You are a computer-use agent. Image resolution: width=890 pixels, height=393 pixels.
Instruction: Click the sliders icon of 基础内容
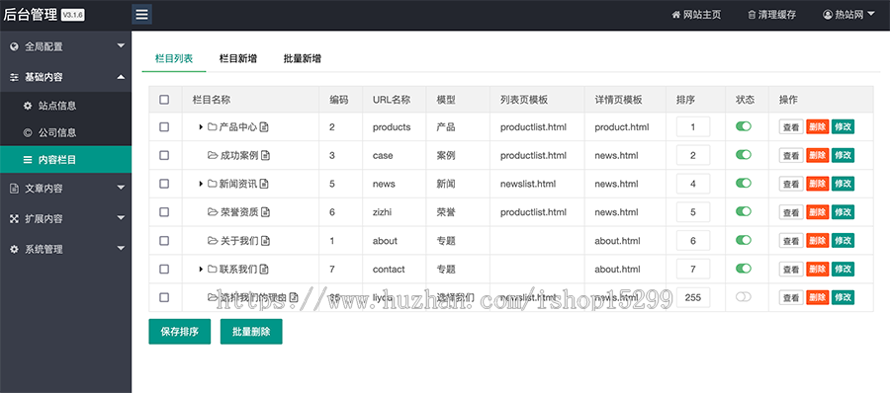14,77
